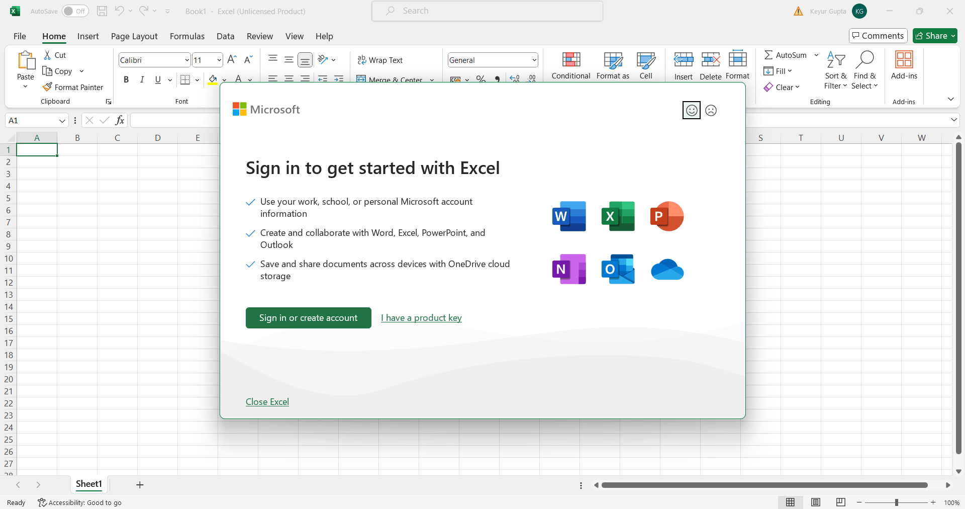Open the Cell Styles icon
The width and height of the screenshot is (965, 509).
pos(646,60)
